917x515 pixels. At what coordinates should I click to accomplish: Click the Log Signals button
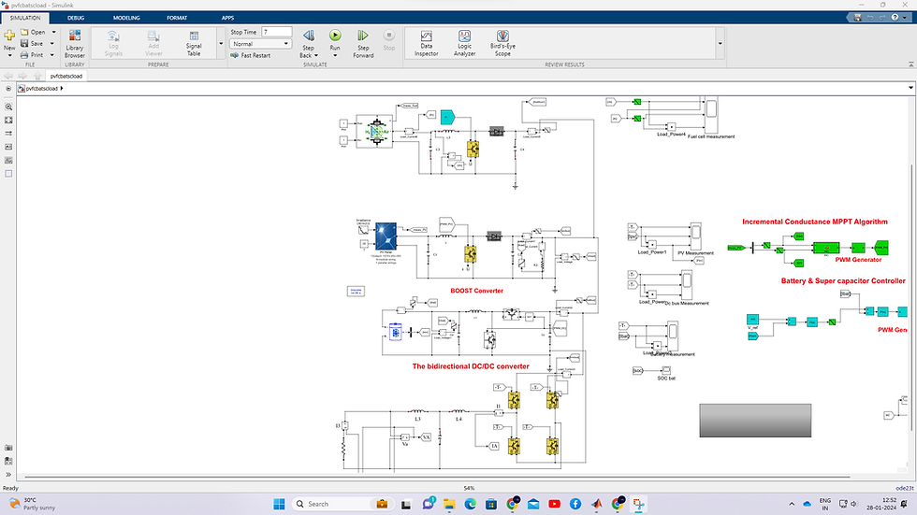tap(113, 43)
